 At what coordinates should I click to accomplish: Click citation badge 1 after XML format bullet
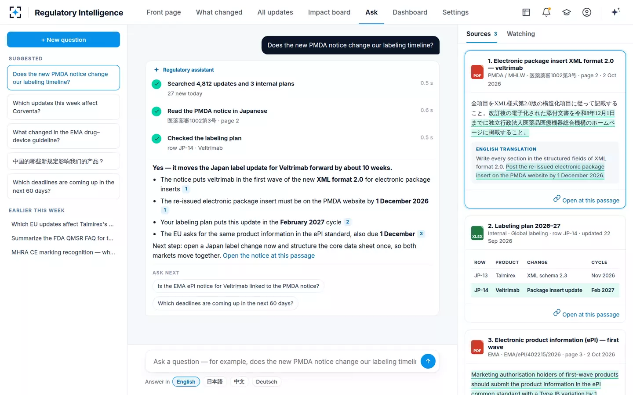(186, 189)
